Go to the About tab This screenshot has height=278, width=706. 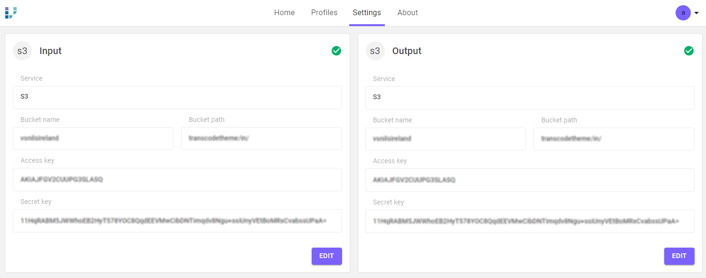tap(408, 13)
